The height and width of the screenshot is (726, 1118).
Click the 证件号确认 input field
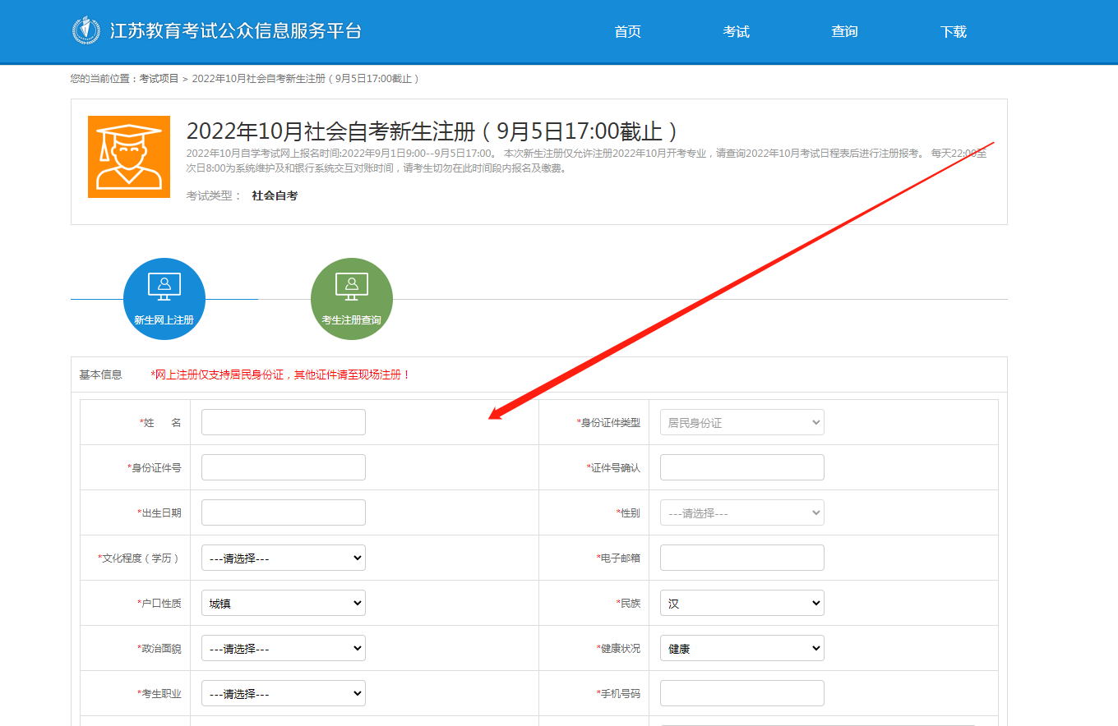coord(741,467)
